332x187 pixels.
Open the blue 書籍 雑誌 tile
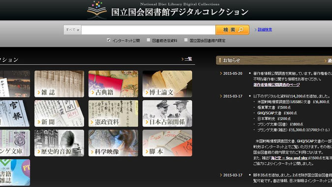coord(15,173)
